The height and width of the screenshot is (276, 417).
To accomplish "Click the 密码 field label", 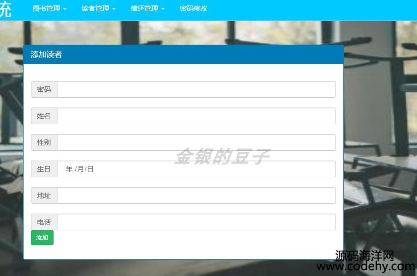I will point(44,89).
